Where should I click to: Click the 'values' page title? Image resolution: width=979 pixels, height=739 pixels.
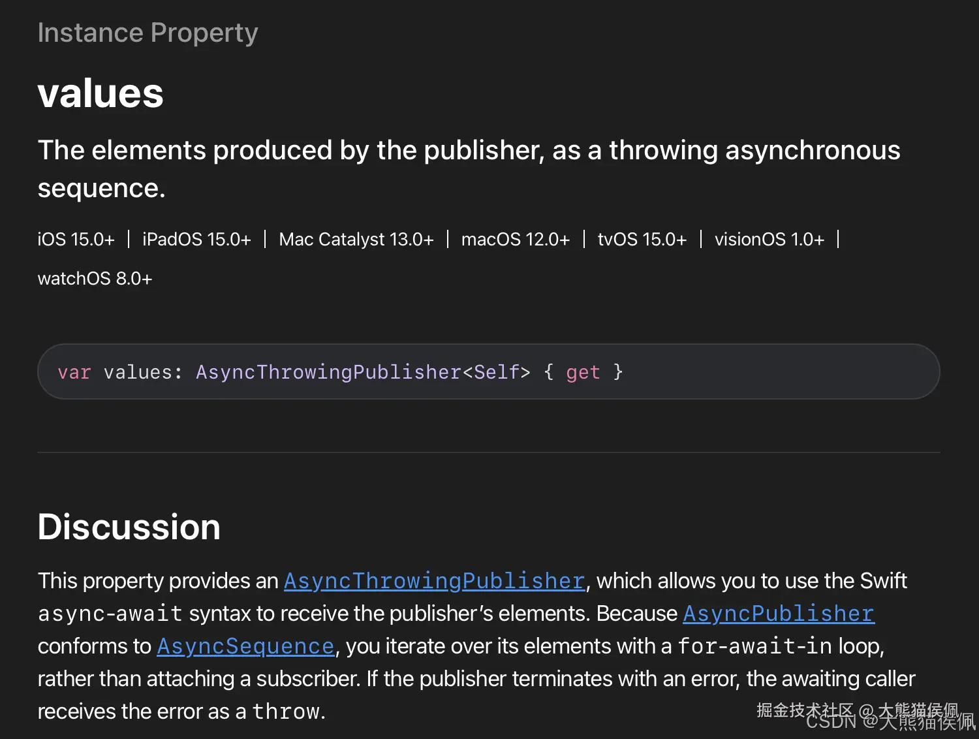click(x=101, y=93)
